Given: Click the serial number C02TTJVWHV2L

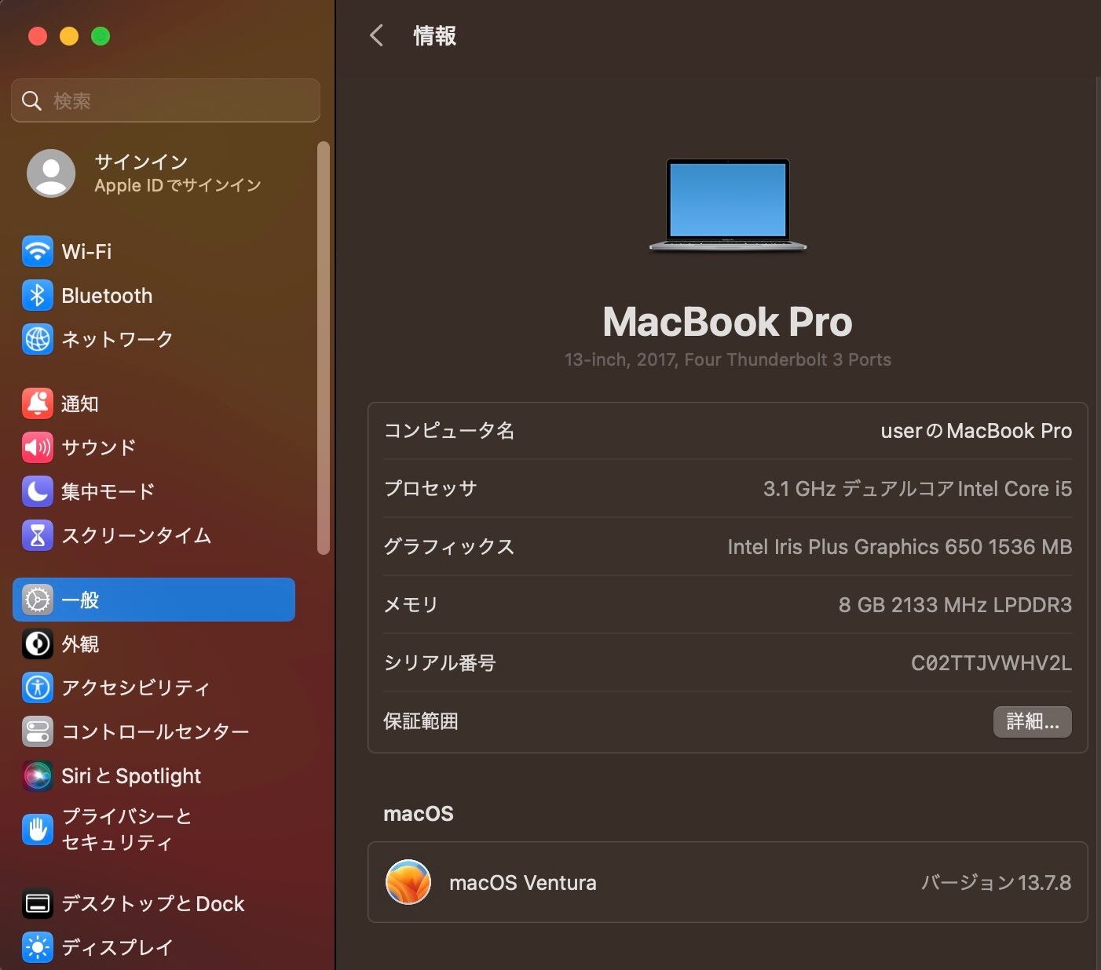Looking at the screenshot, I should (991, 663).
